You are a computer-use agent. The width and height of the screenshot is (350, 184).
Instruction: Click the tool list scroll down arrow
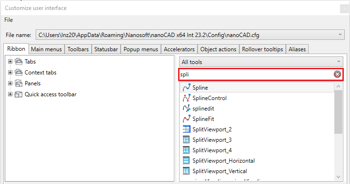[x=339, y=177]
